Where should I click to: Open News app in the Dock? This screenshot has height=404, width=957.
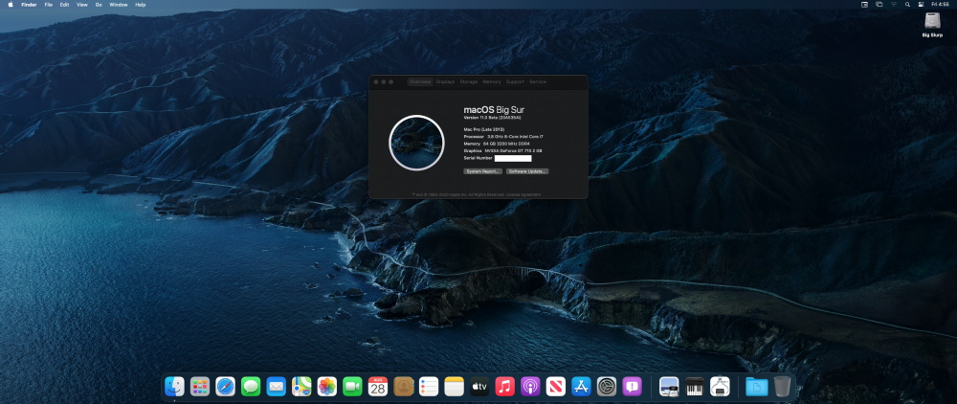click(x=556, y=387)
